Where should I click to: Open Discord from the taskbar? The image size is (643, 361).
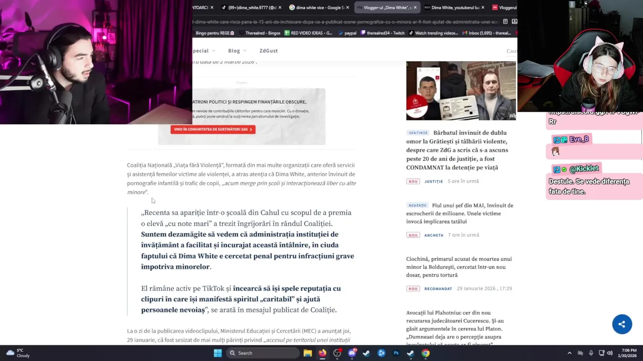click(352, 353)
